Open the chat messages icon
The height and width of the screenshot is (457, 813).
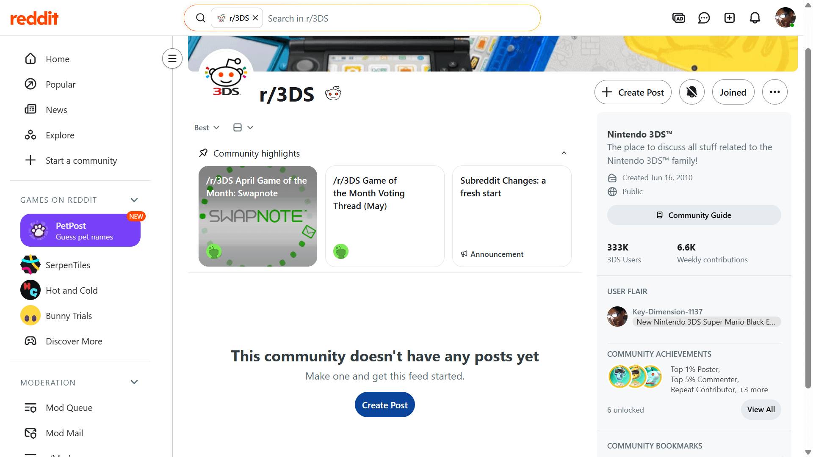704,18
